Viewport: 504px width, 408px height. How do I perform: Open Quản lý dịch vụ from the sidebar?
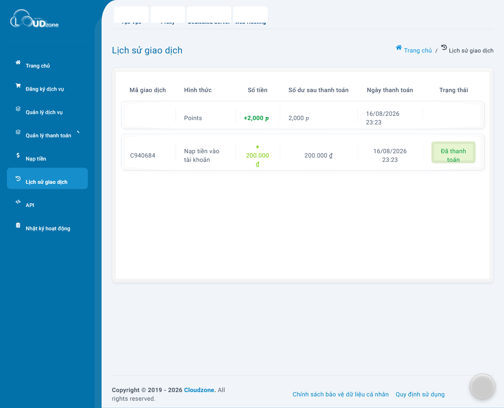pyautogui.click(x=44, y=112)
